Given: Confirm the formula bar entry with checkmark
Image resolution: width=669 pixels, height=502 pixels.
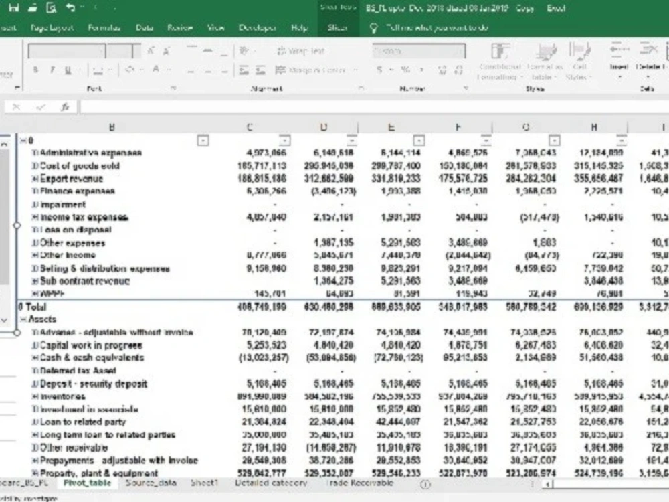Looking at the screenshot, I should (x=41, y=107).
